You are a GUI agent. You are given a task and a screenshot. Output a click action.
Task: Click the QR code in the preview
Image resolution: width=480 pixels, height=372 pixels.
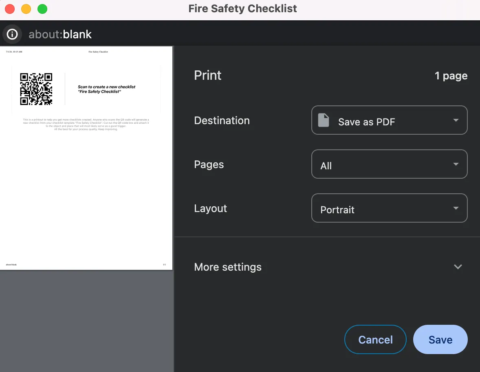[x=36, y=89]
